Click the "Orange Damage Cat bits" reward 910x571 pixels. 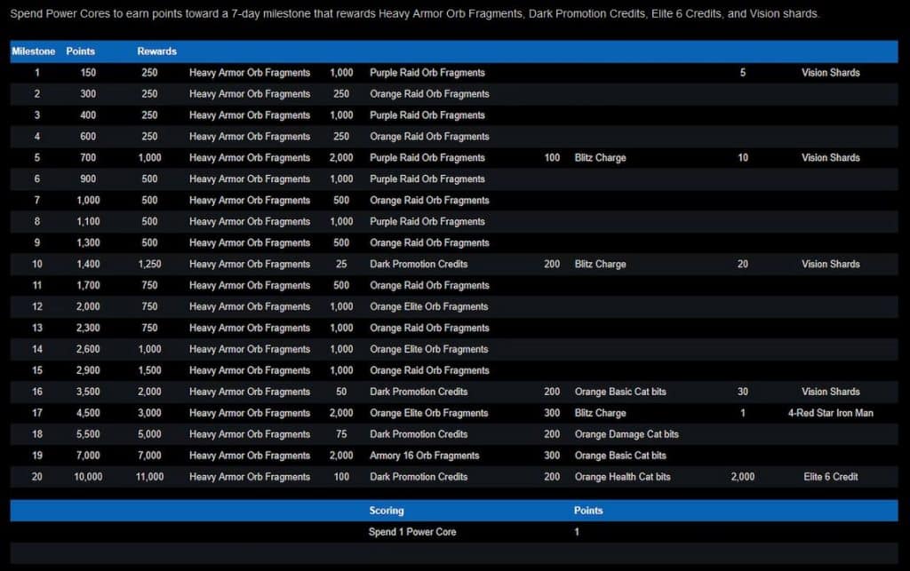pyautogui.click(x=627, y=434)
